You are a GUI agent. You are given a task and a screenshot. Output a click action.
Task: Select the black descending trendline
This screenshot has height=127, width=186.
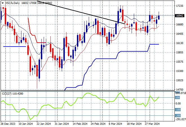coord(81,12)
